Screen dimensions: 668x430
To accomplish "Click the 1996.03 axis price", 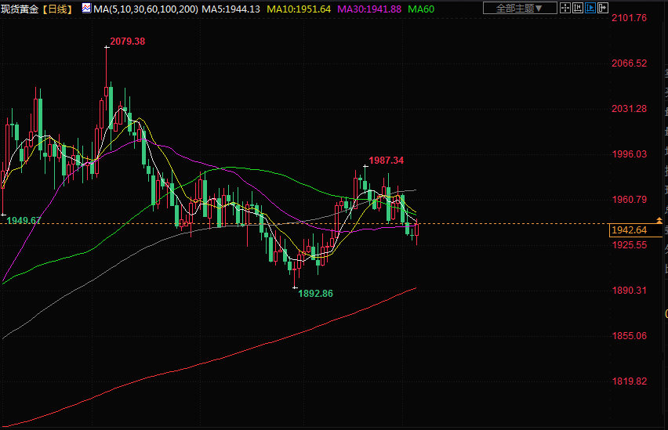I will (630, 154).
